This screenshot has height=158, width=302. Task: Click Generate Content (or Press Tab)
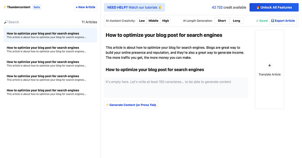pos(131,105)
